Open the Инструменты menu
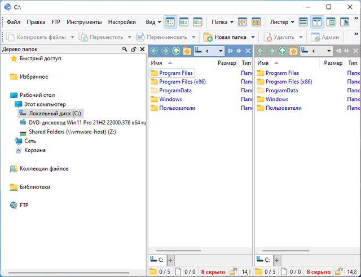This screenshot has width=361, height=277. (x=84, y=22)
